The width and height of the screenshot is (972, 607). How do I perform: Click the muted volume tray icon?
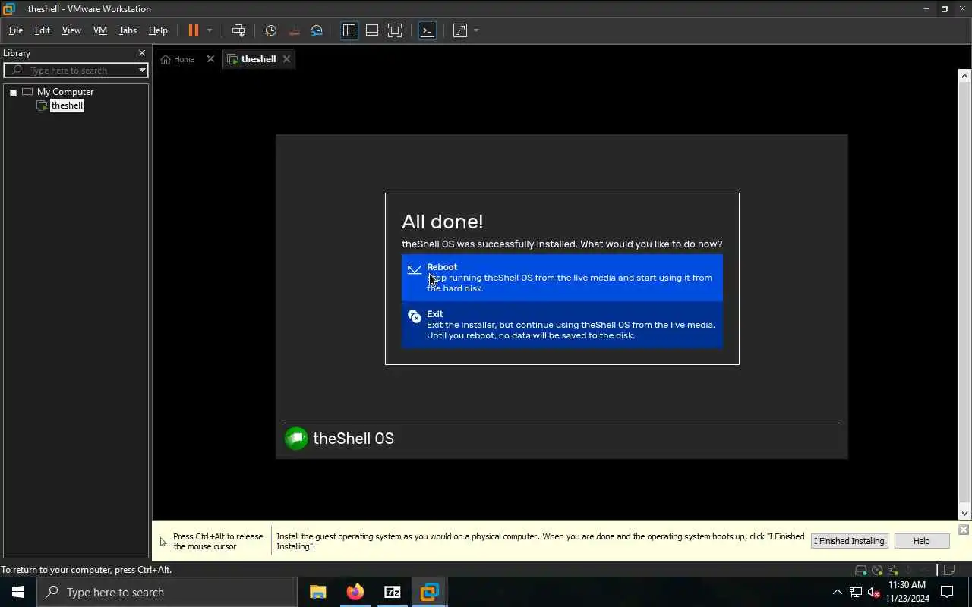873,592
